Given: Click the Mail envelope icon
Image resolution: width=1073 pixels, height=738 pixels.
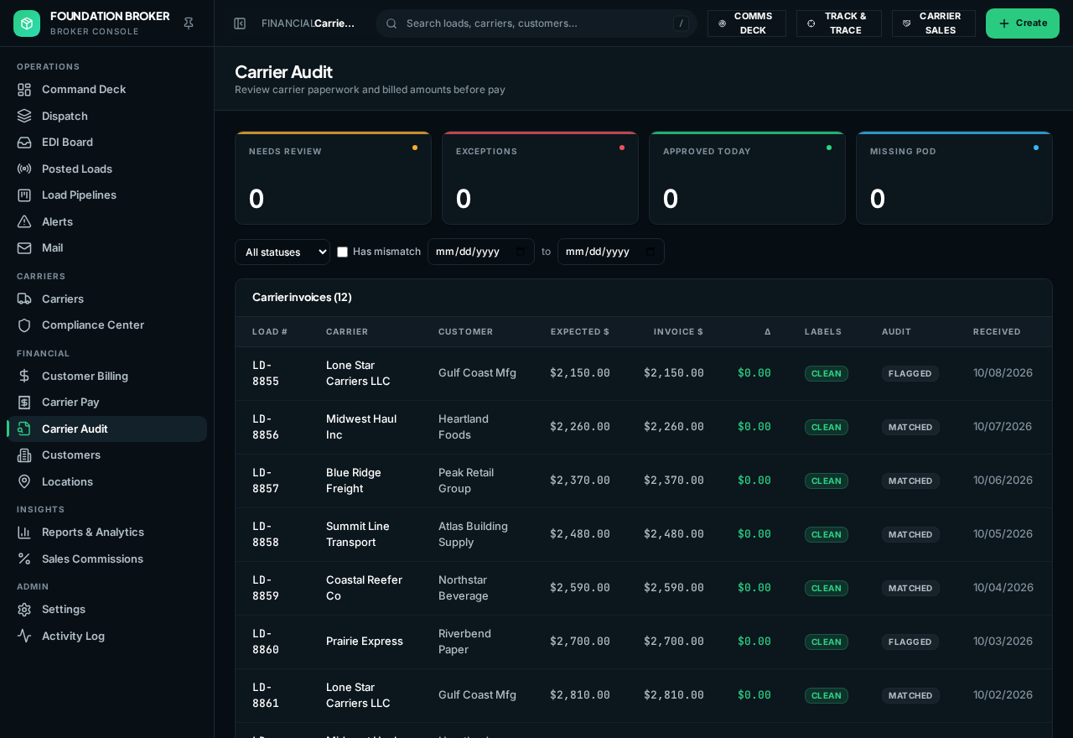Looking at the screenshot, I should click(x=24, y=247).
